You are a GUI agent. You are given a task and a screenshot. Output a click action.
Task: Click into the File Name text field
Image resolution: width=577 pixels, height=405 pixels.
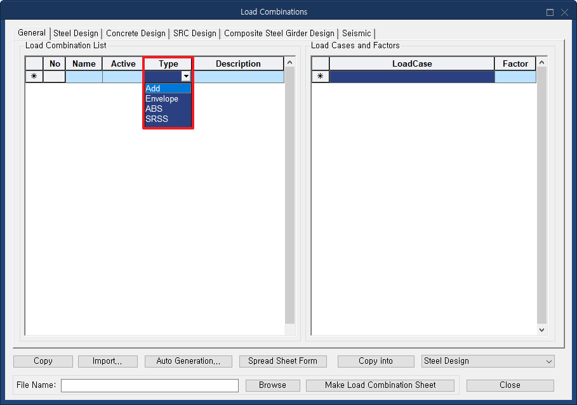point(150,385)
